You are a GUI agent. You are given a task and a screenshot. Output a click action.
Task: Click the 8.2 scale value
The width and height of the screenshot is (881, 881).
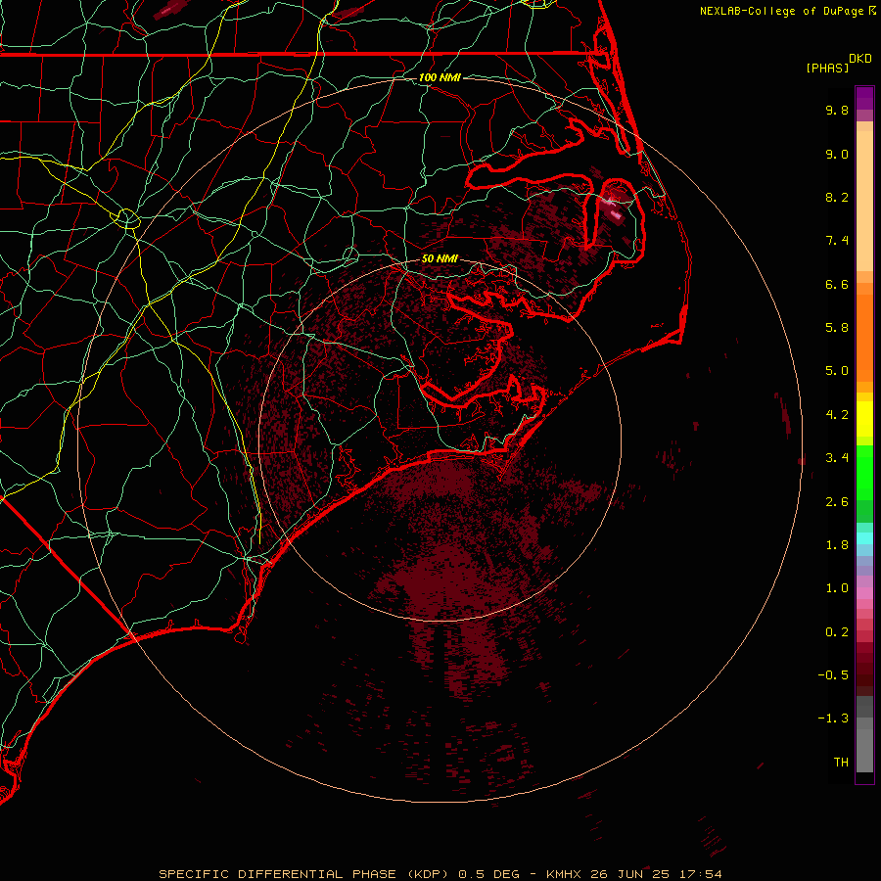837,197
